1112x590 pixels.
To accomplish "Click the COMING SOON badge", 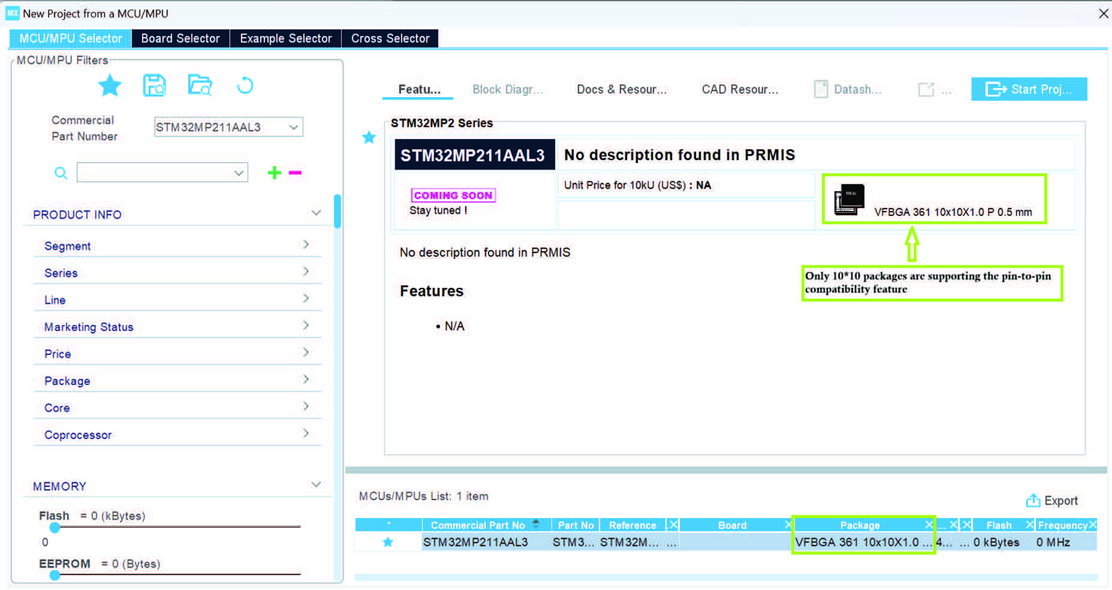I will (453, 195).
